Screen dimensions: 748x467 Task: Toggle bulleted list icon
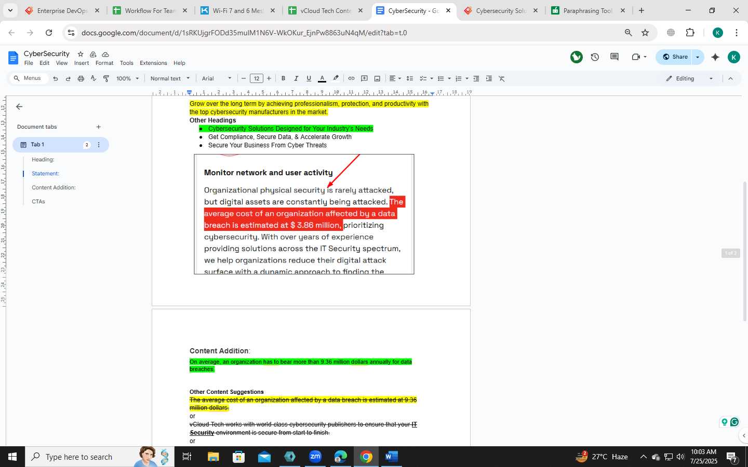click(441, 78)
